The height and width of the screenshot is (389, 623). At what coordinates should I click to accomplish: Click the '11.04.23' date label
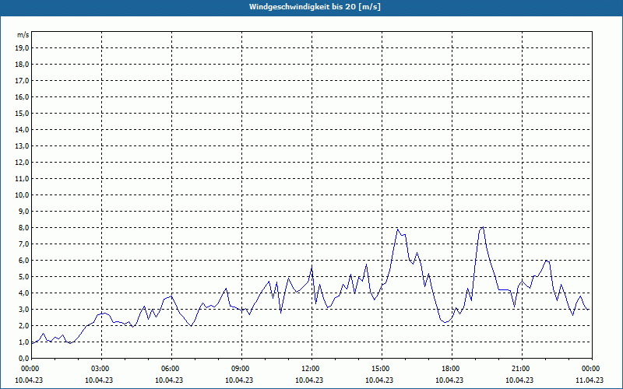click(x=590, y=380)
